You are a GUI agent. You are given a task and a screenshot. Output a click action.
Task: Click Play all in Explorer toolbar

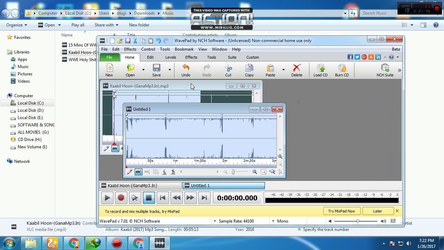[78, 25]
